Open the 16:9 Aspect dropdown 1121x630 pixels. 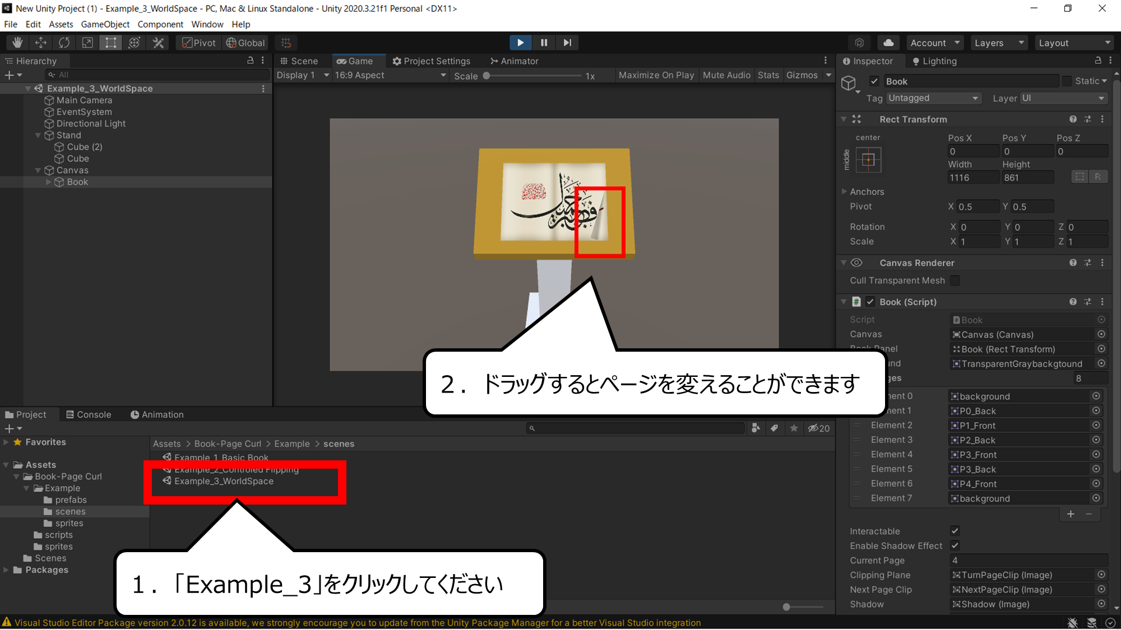(391, 75)
